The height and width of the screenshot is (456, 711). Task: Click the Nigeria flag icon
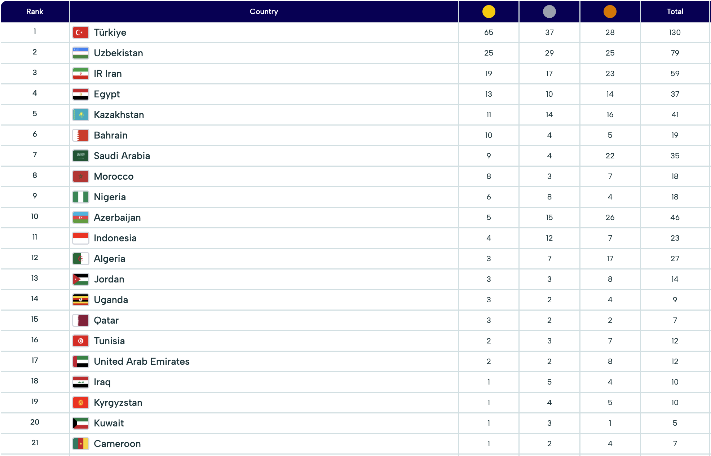coord(80,197)
